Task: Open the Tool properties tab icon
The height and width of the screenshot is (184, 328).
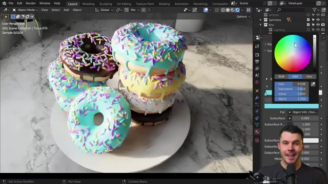Action: tap(257, 47)
